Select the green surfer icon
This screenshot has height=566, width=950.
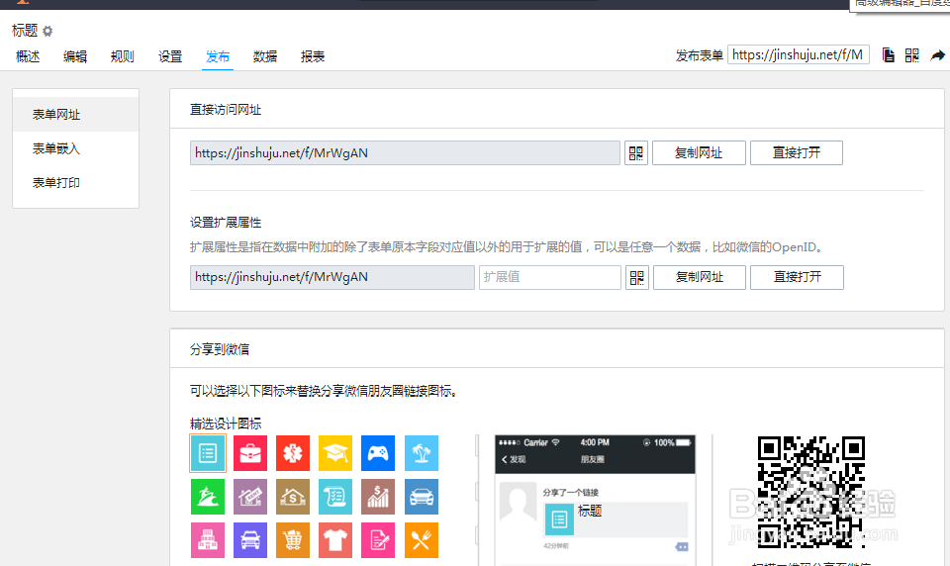(x=208, y=497)
